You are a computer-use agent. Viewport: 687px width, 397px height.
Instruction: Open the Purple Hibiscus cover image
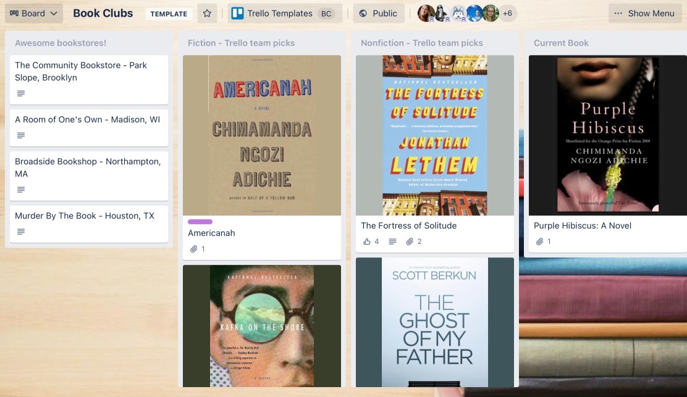point(608,135)
